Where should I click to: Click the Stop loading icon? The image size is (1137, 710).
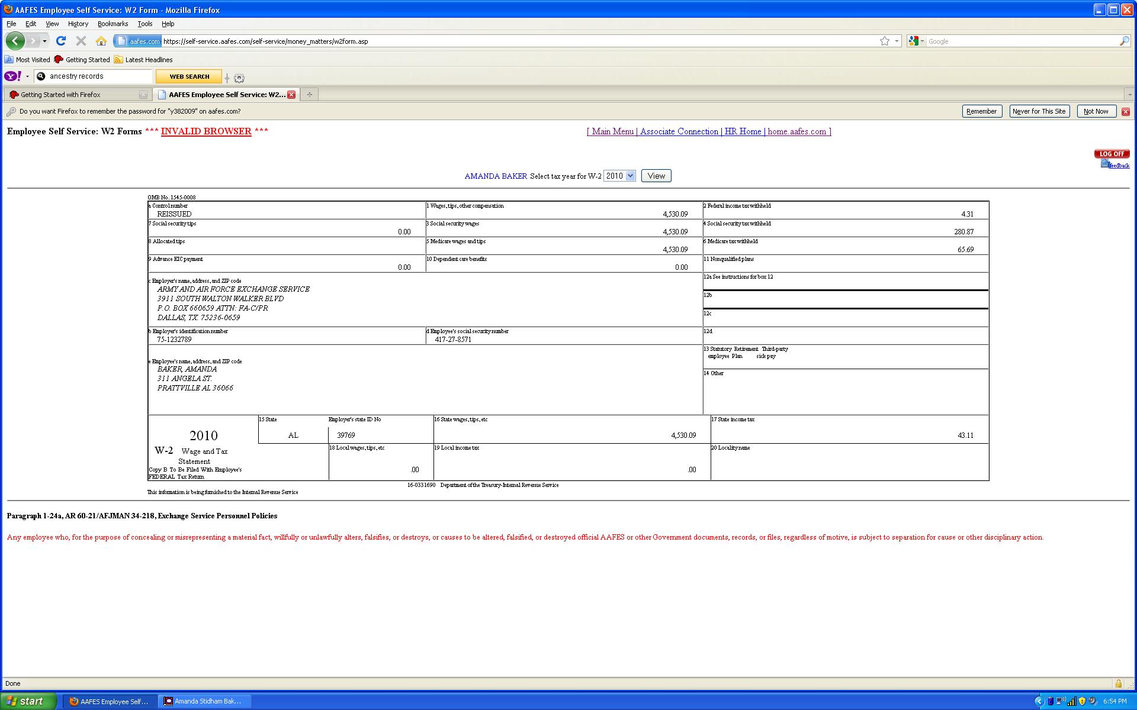coord(81,41)
